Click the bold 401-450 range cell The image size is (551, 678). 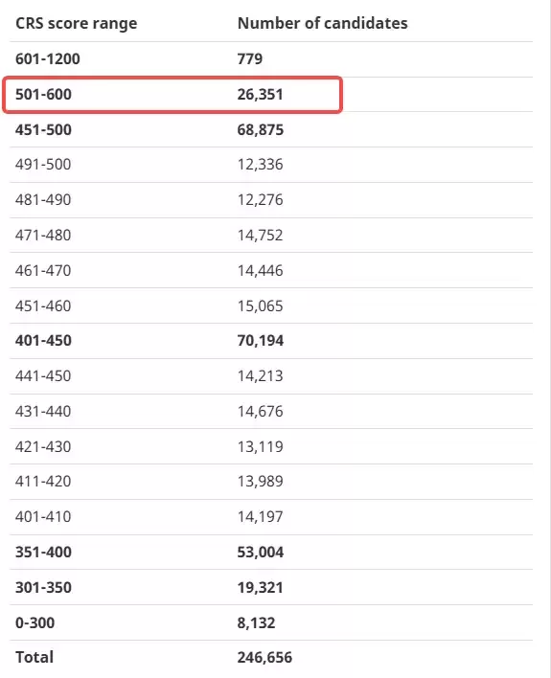coord(43,341)
